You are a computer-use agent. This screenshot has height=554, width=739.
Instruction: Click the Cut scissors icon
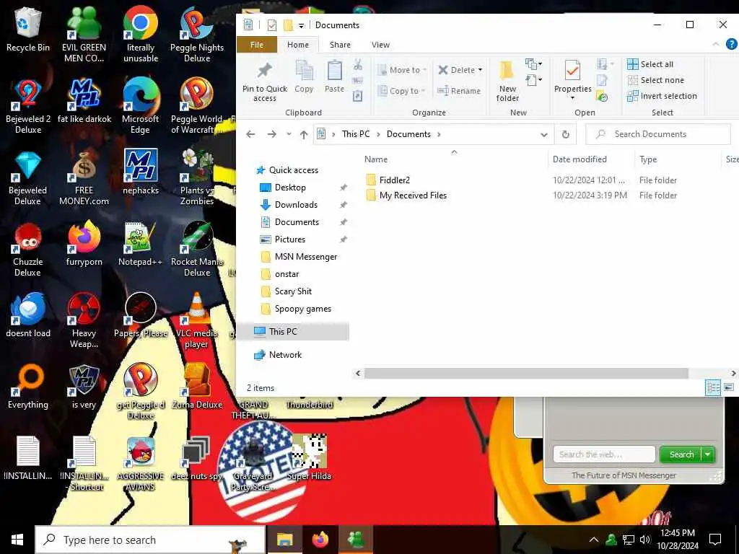[x=358, y=64]
